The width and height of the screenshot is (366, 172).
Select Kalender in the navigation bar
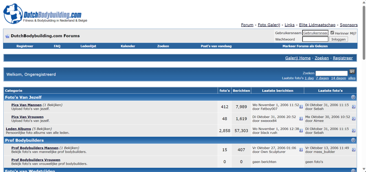pyautogui.click(x=128, y=46)
